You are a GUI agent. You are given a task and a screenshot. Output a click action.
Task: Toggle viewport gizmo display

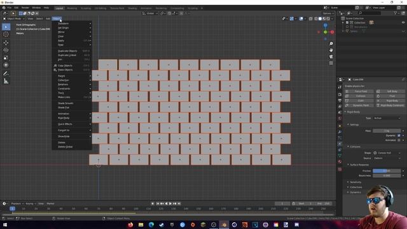(x=292, y=18)
